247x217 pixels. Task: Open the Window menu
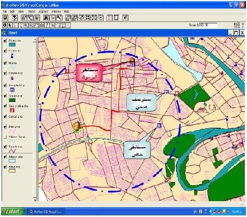coord(56,12)
